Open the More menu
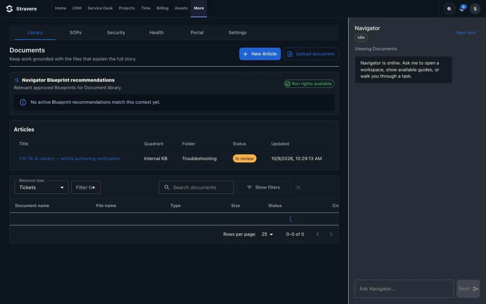Viewport: 486px width, 304px height. pyautogui.click(x=199, y=8)
